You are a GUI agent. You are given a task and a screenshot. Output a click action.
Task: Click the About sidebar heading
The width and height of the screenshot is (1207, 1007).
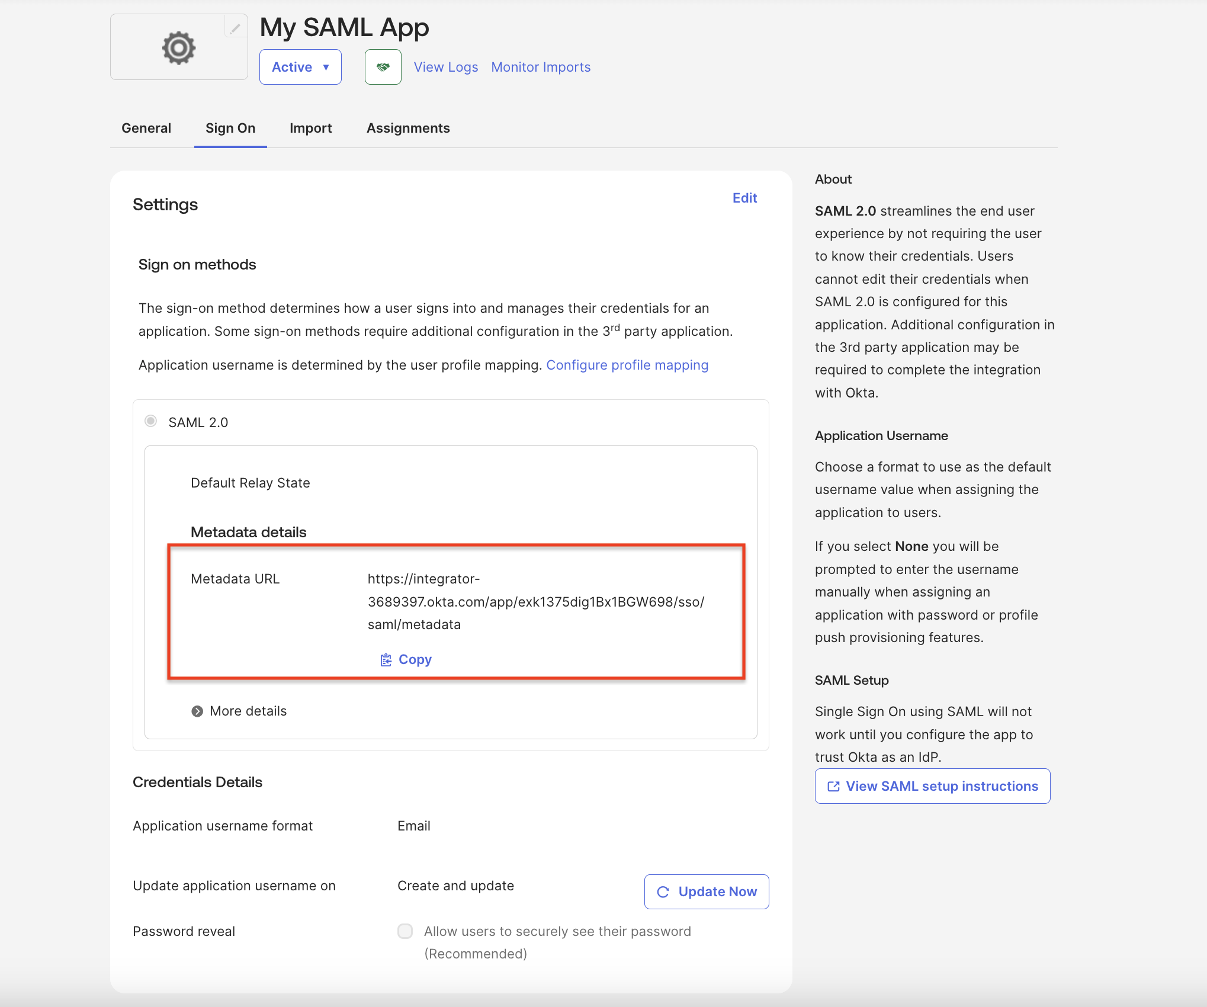click(x=833, y=179)
